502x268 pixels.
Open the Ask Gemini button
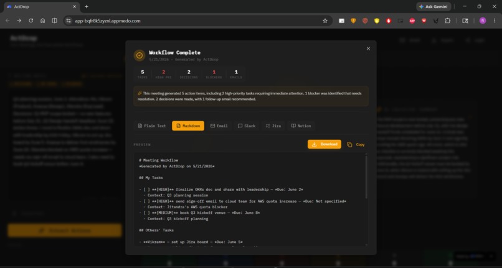(x=434, y=6)
